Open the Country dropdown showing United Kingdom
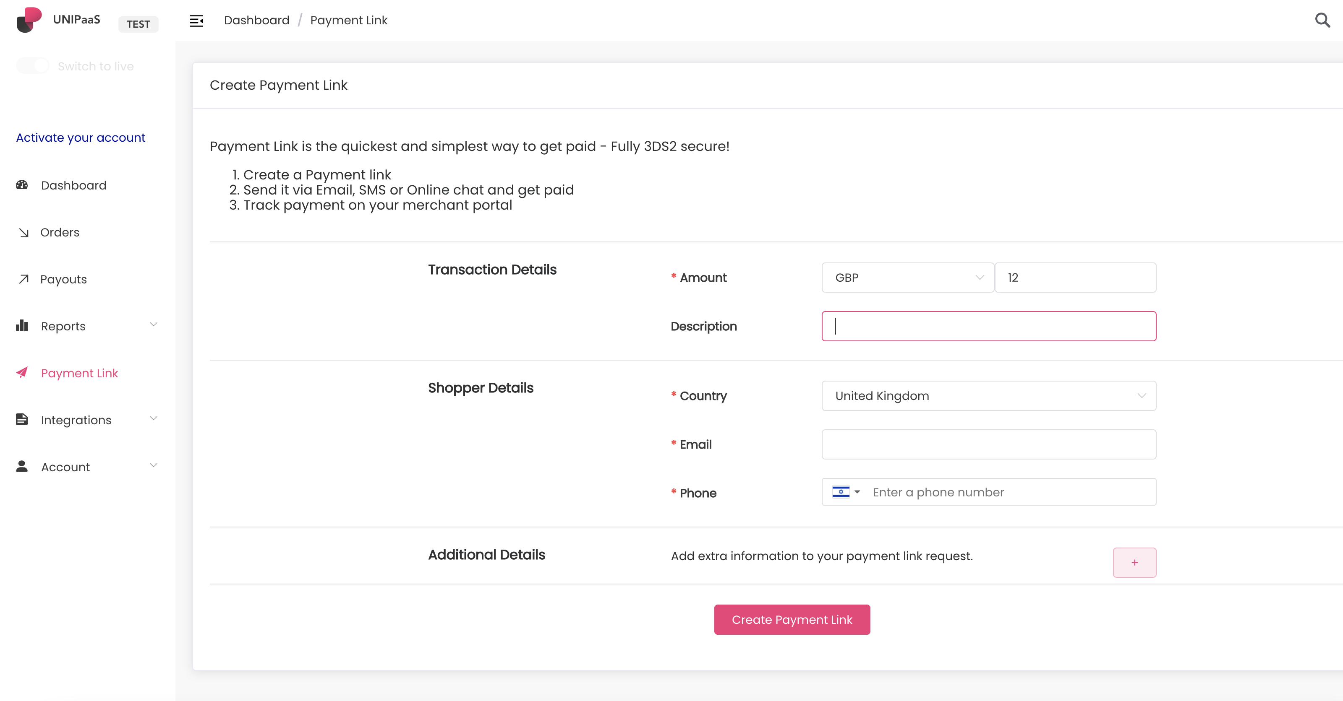Image resolution: width=1343 pixels, height=701 pixels. 988,396
